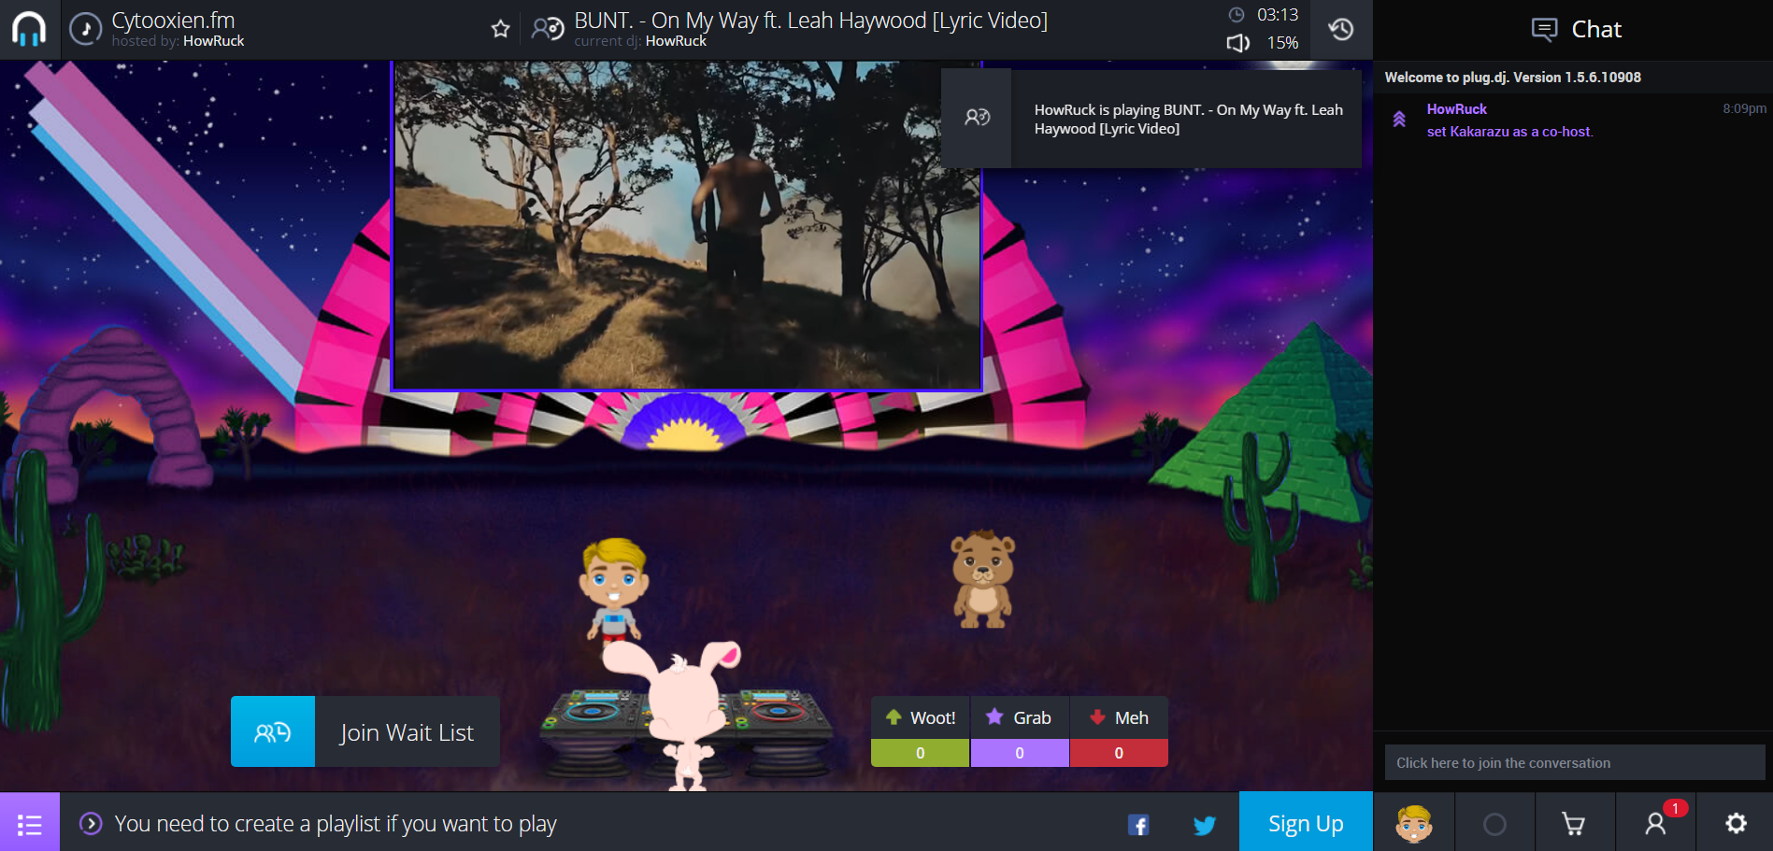Open settings gear icon
This screenshot has width=1773, height=851.
coord(1737,823)
